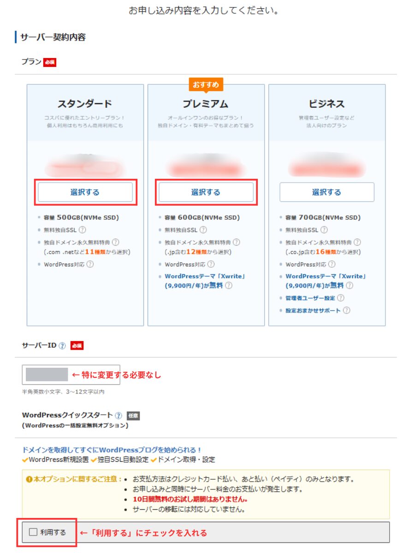Click the 設定おまかせサポート link

point(313,311)
